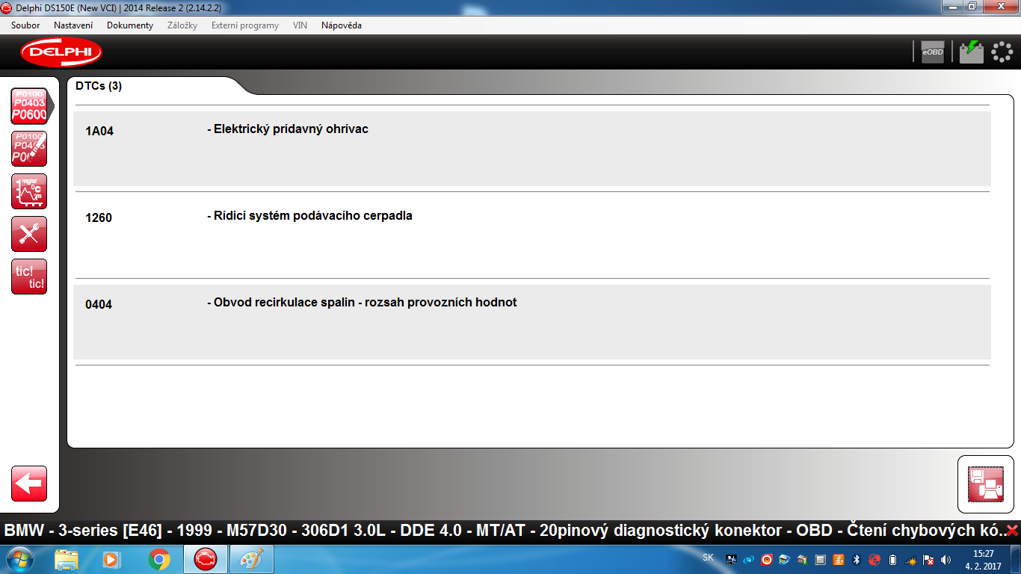Click the erase fault codes sidebar icon

29,149
